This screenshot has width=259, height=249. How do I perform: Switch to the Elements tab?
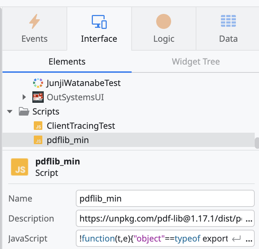pyautogui.click(x=67, y=62)
